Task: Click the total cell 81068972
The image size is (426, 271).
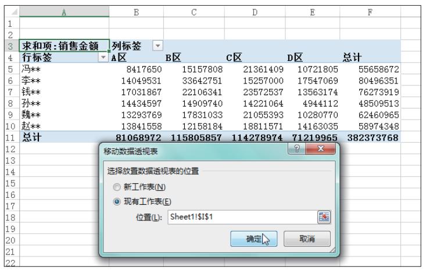Action: coord(137,138)
